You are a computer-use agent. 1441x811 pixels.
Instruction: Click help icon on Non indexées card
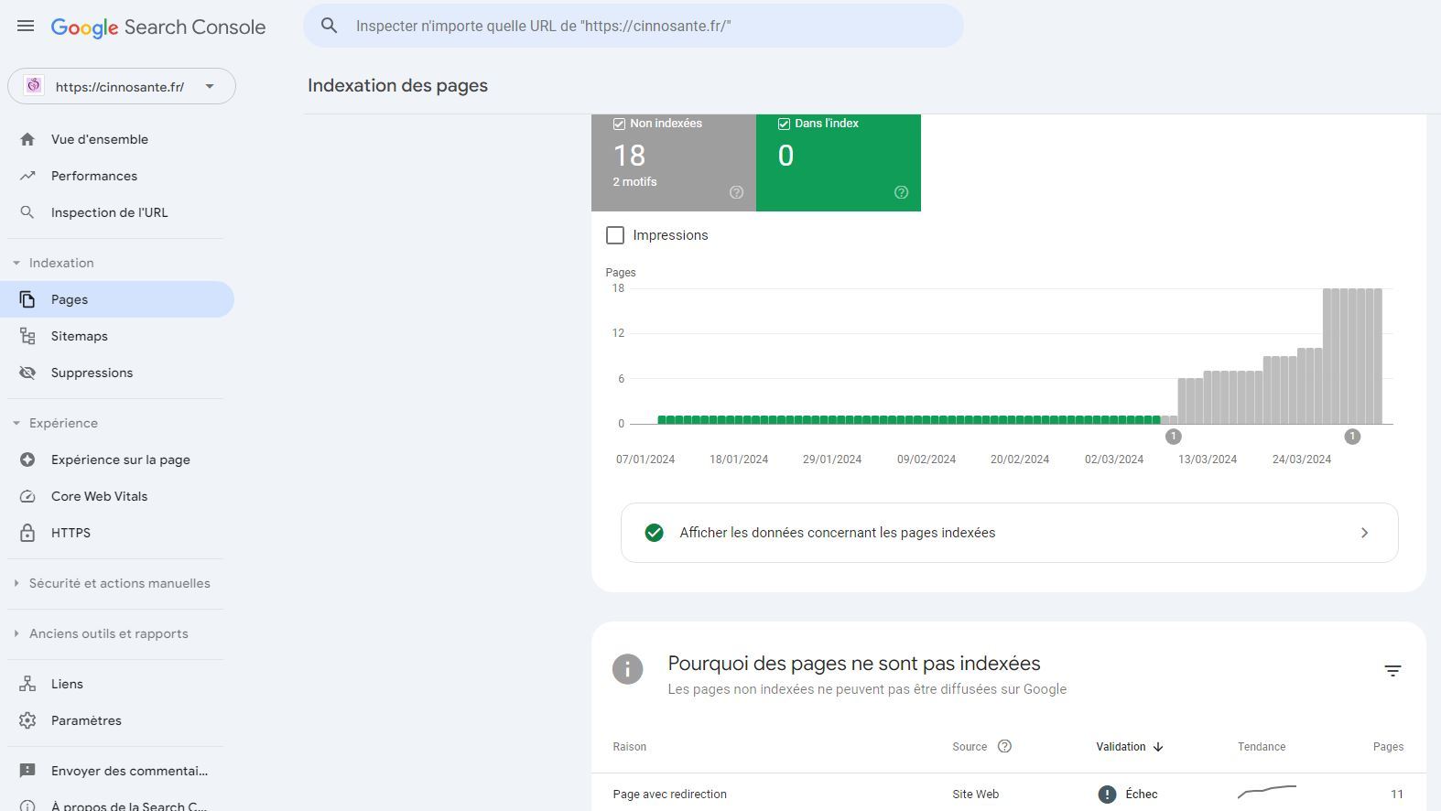pyautogui.click(x=736, y=192)
